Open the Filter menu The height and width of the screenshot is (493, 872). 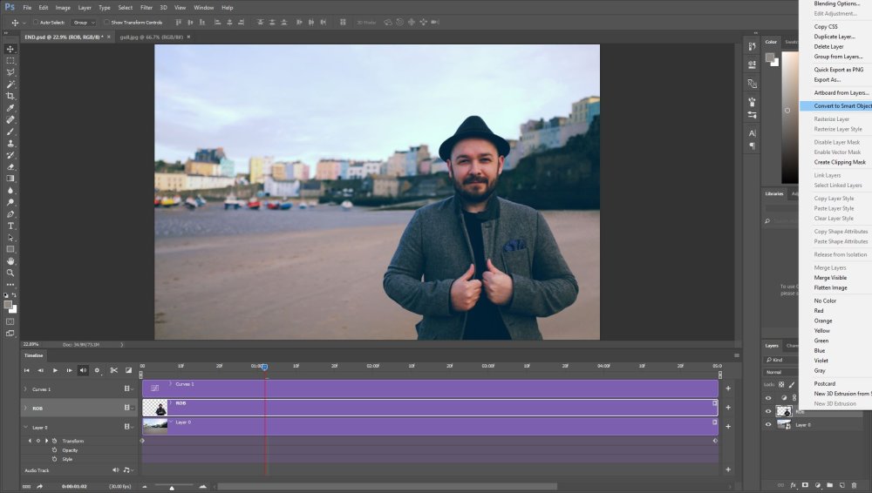pyautogui.click(x=146, y=8)
